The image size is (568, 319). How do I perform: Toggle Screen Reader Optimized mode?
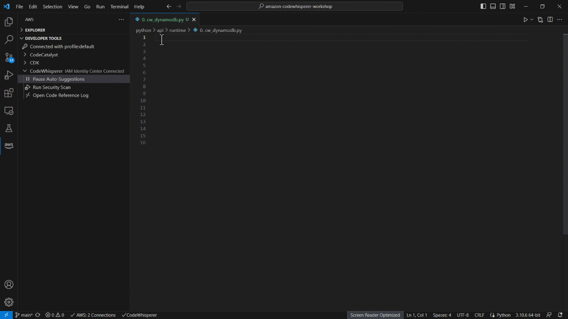[x=375, y=315]
